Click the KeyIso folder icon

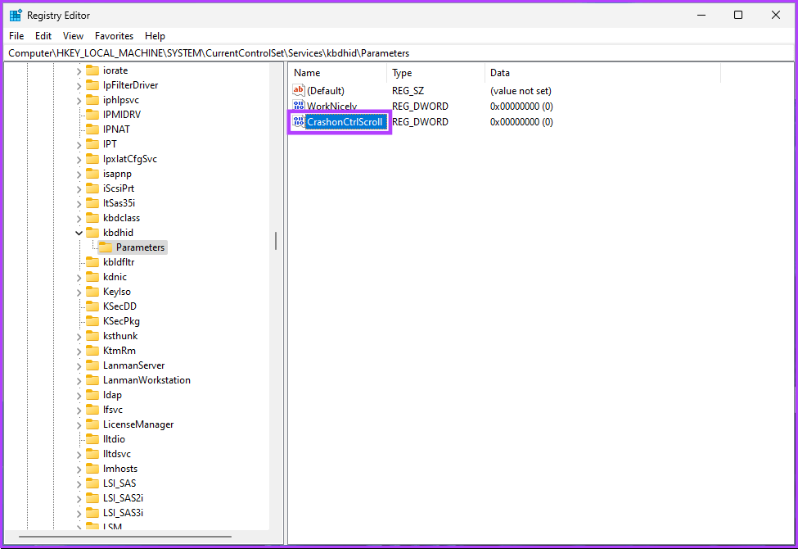click(92, 292)
